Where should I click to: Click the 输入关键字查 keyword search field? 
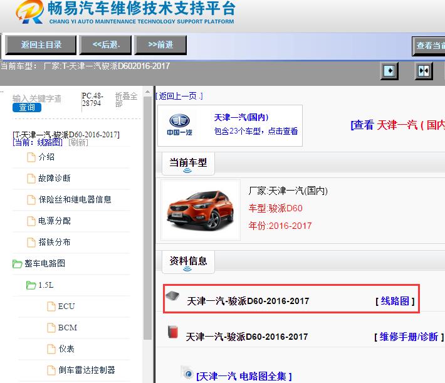tap(37, 98)
